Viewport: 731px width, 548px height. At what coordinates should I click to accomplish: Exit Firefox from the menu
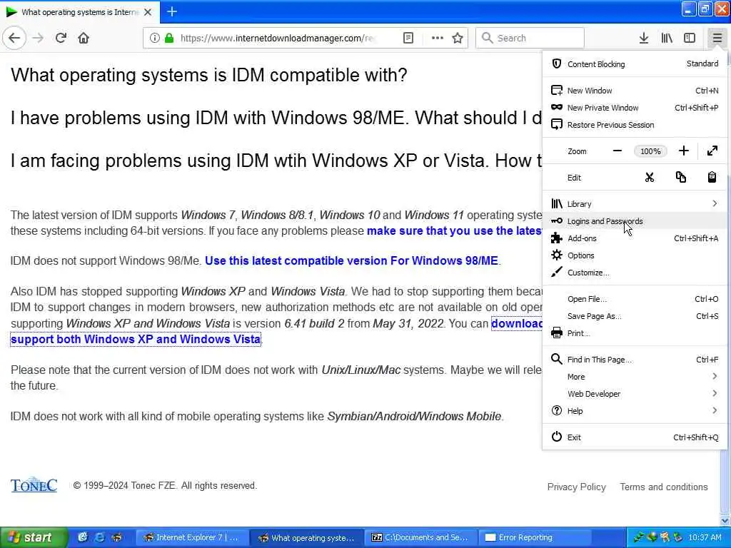pyautogui.click(x=635, y=437)
